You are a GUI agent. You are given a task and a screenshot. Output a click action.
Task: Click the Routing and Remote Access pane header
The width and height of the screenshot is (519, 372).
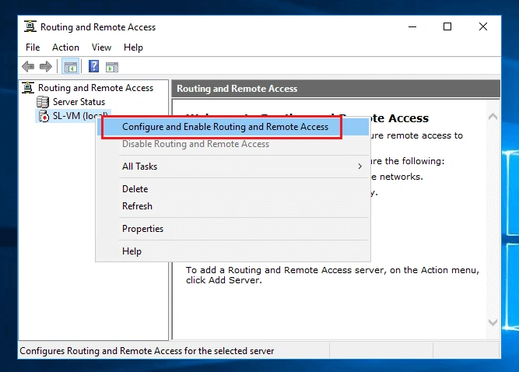coord(335,89)
